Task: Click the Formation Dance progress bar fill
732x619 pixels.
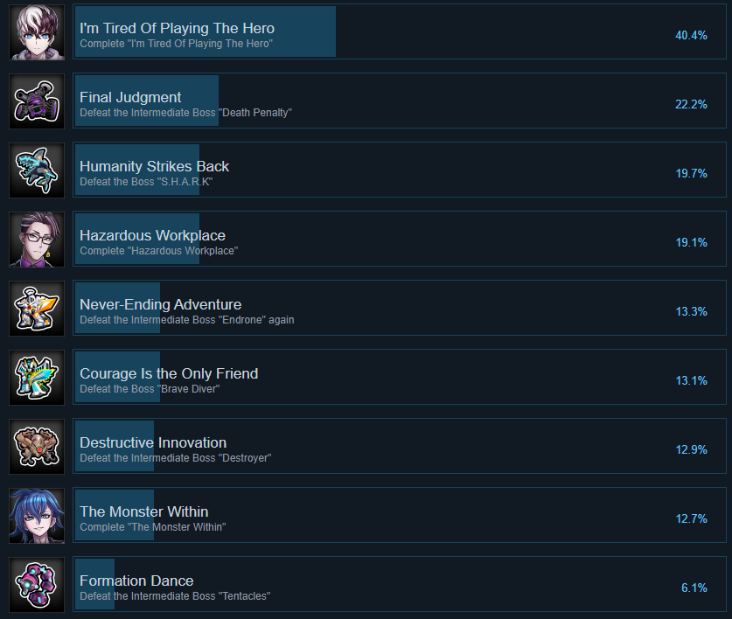Action: [94, 584]
